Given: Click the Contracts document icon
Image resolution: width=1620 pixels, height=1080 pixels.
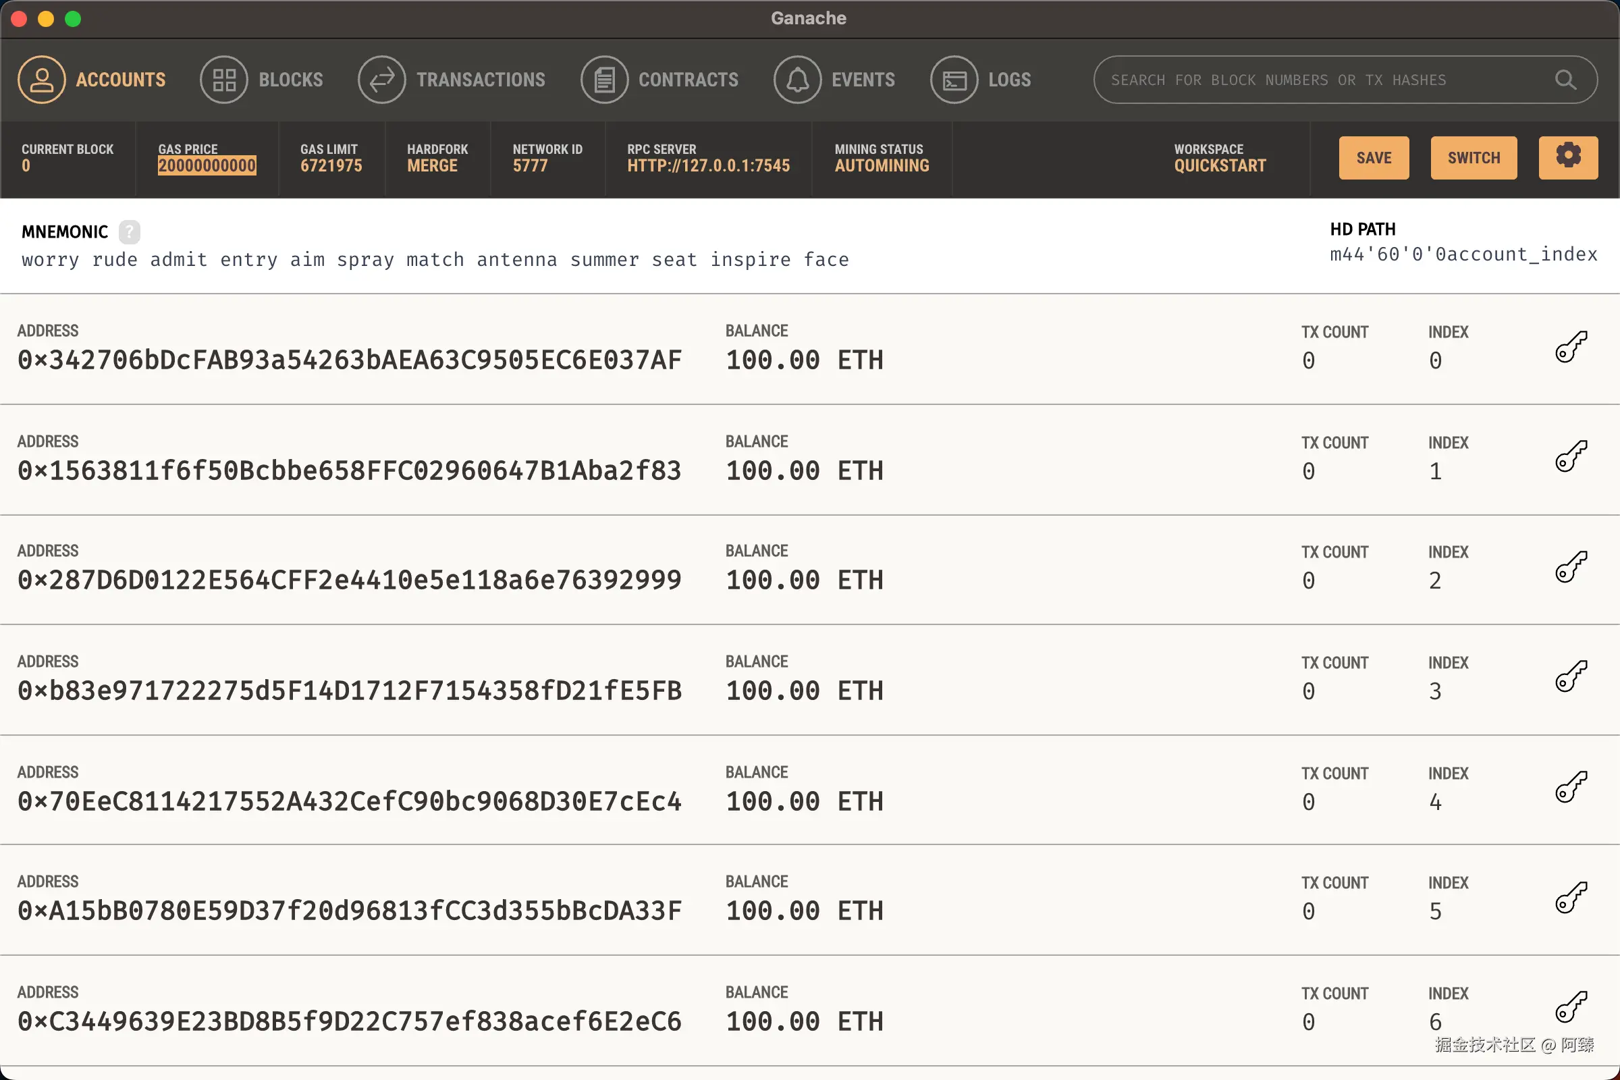Looking at the screenshot, I should click(x=604, y=80).
